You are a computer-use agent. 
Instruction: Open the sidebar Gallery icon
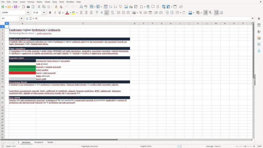tap(259, 38)
